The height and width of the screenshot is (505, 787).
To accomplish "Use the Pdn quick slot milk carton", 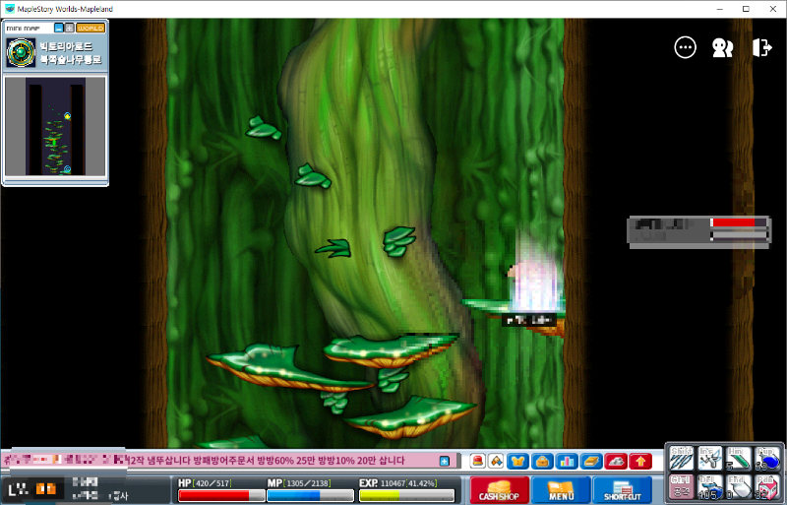I will pos(767,487).
